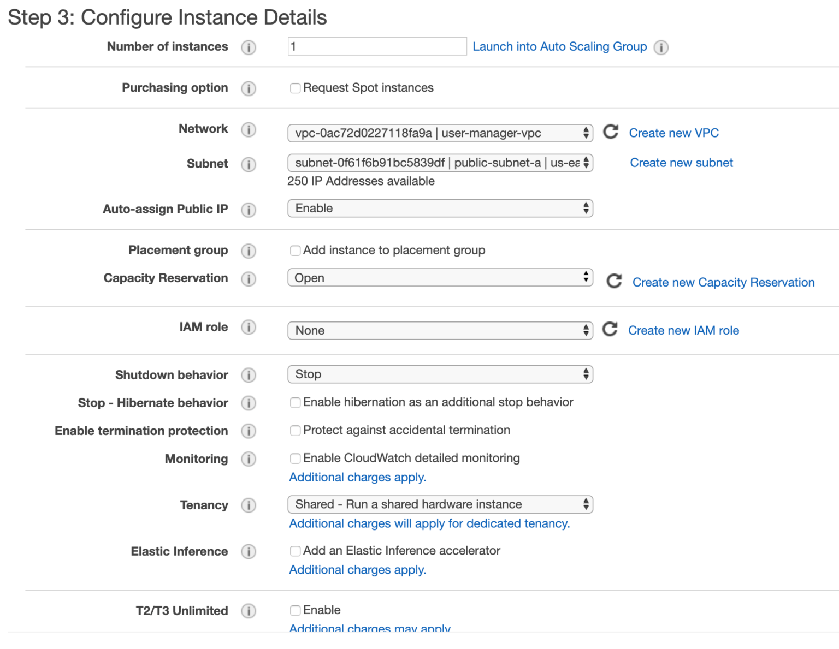Open the Subnet selection dropdown
The width and height of the screenshot is (839, 649).
coord(440,163)
